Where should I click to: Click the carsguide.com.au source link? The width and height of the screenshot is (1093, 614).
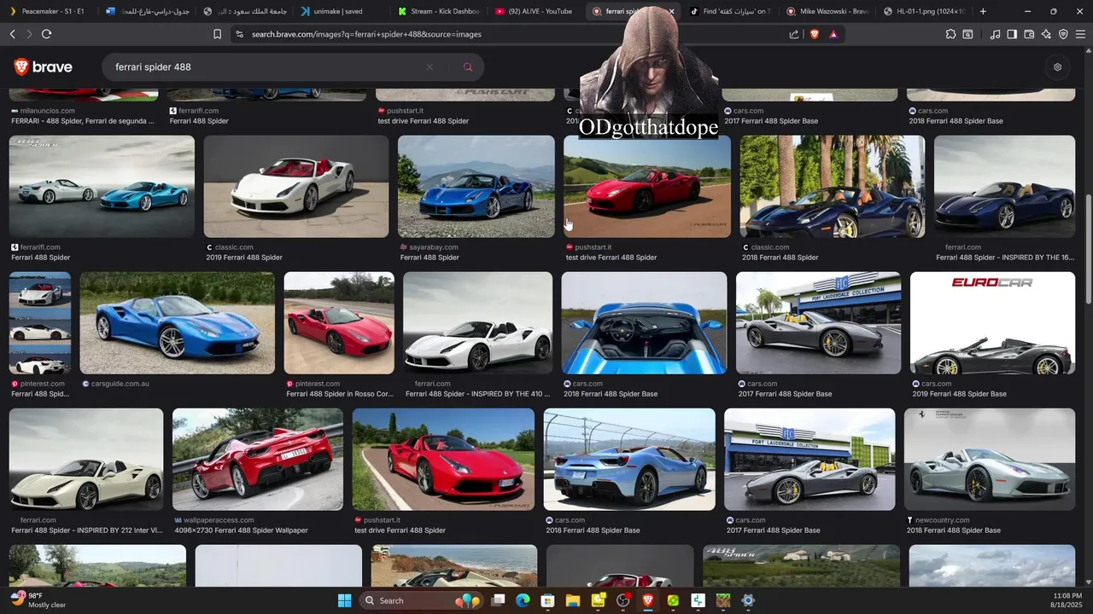click(120, 384)
